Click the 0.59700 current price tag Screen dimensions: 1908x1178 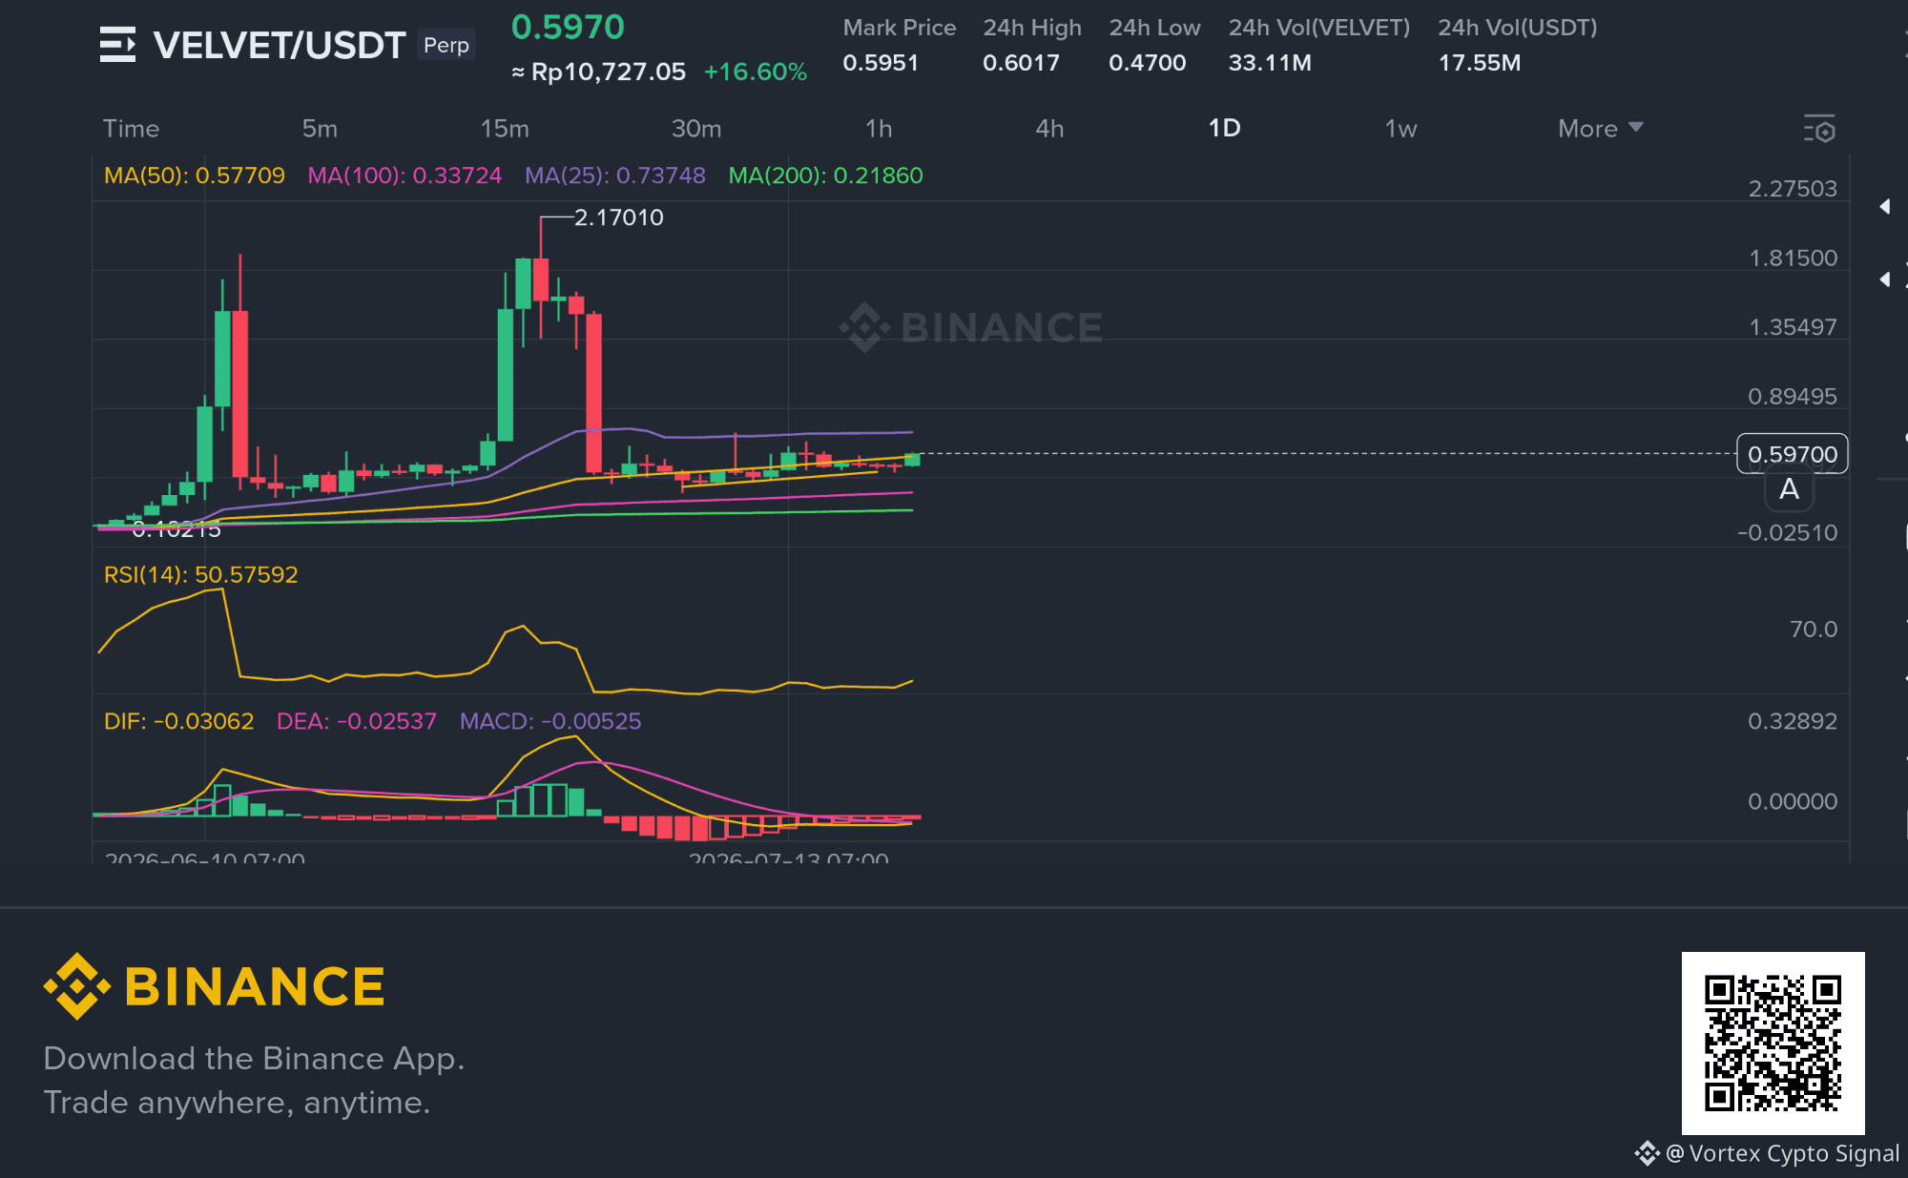pos(1793,454)
